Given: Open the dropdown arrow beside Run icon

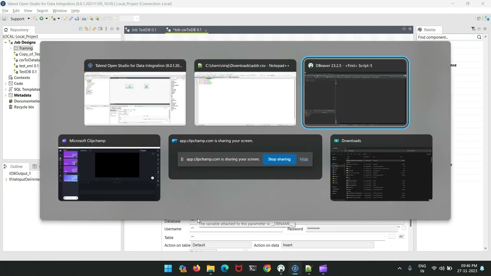Looking at the screenshot, I should coord(46,18).
